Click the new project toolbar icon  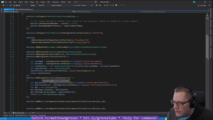tap(11, 5)
